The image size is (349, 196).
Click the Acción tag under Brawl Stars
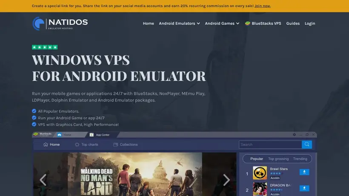coord(275,178)
